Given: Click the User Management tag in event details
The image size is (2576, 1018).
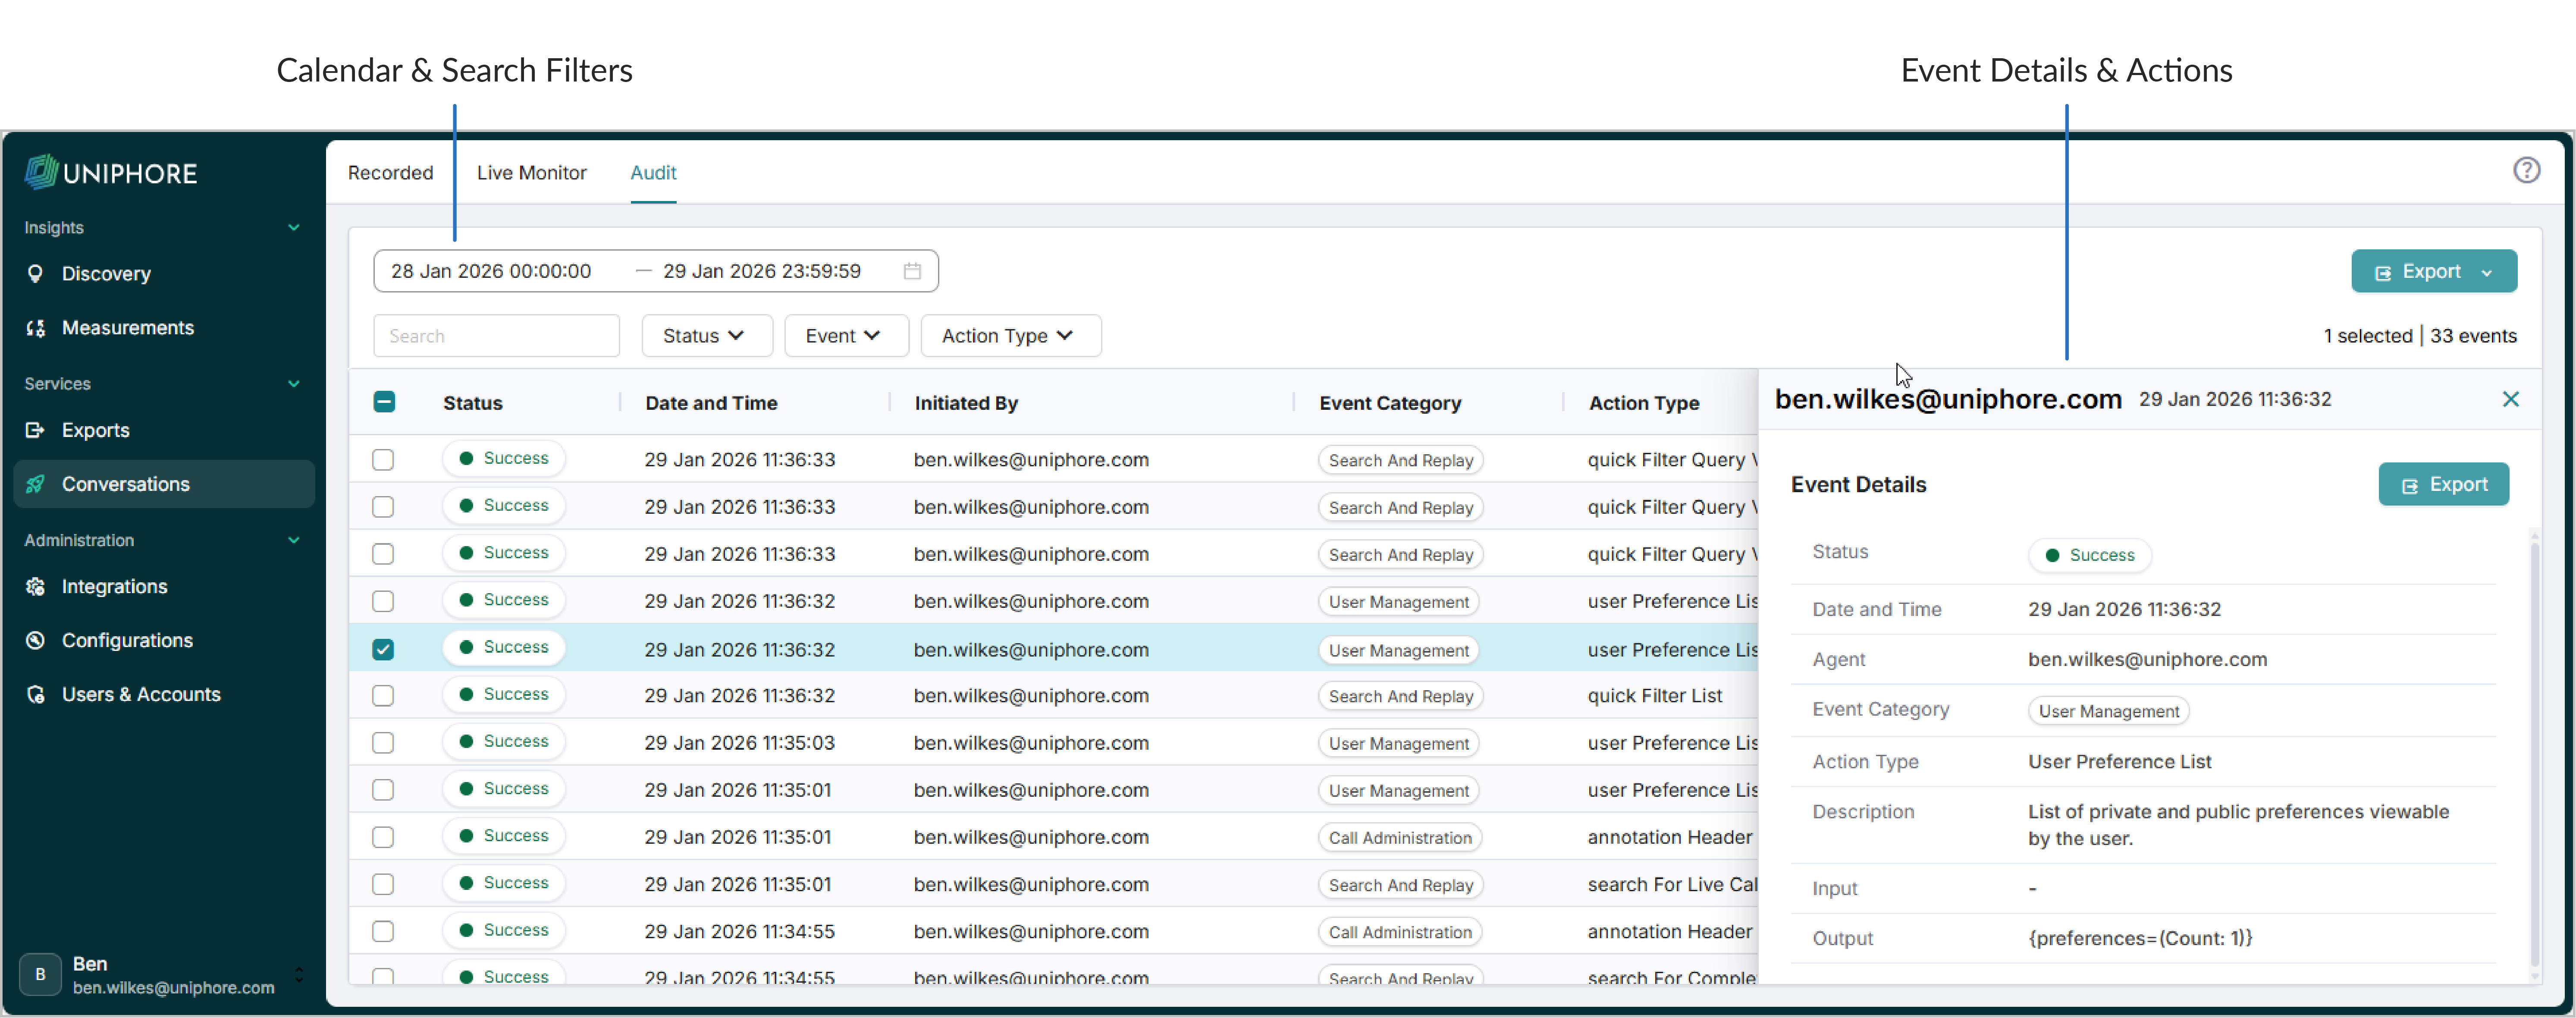Looking at the screenshot, I should tap(2109, 711).
